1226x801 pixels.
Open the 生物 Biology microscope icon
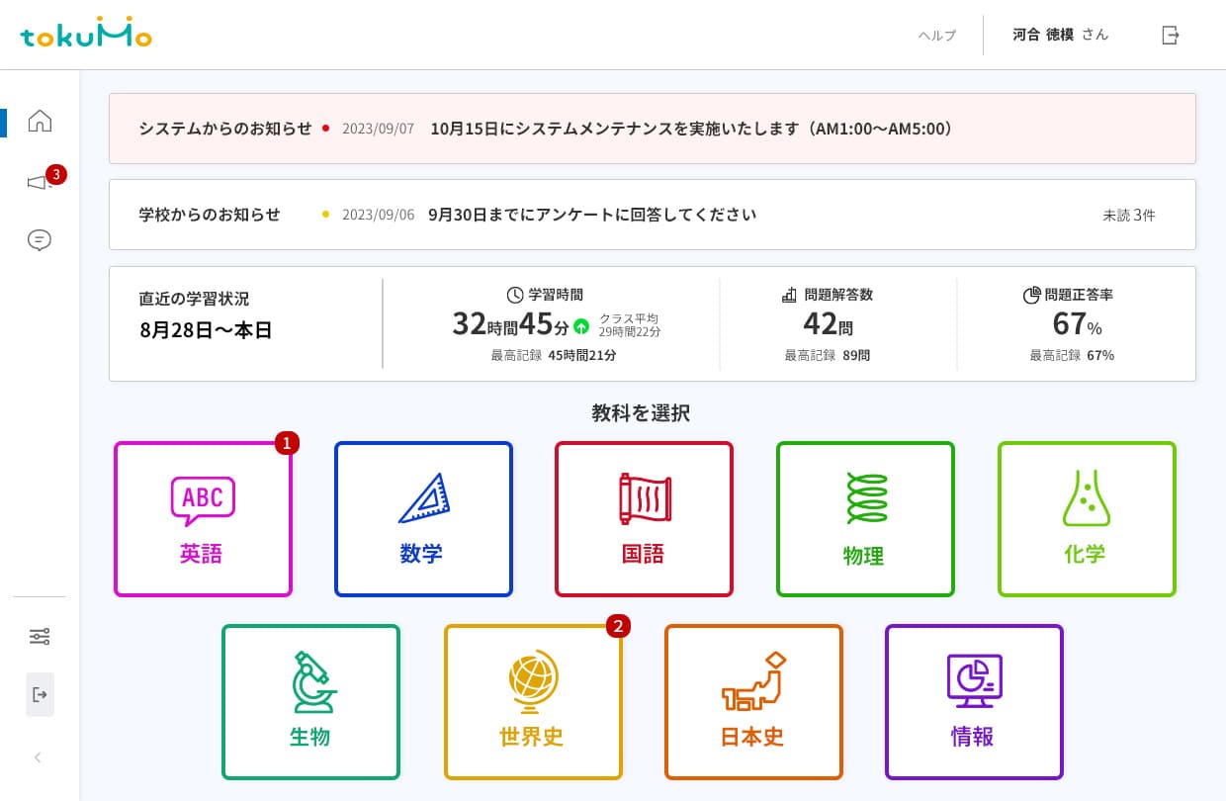310,682
